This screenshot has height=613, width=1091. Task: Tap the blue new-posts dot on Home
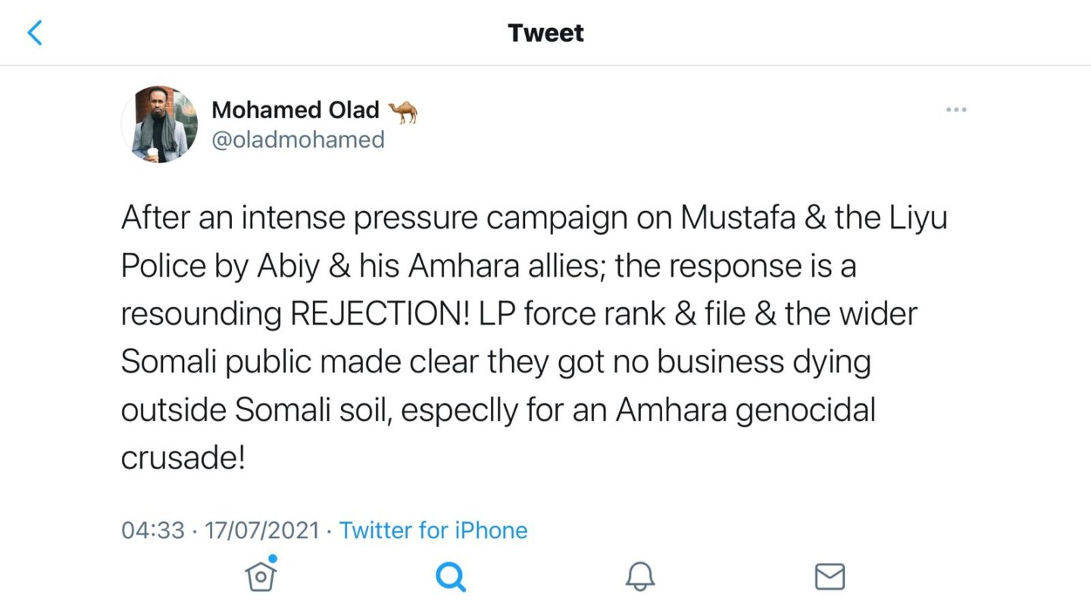[x=273, y=559]
